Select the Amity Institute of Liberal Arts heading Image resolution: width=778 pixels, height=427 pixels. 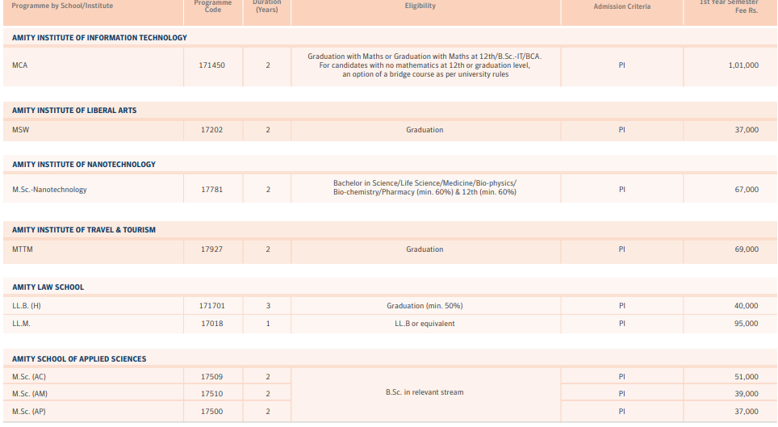[x=74, y=111]
